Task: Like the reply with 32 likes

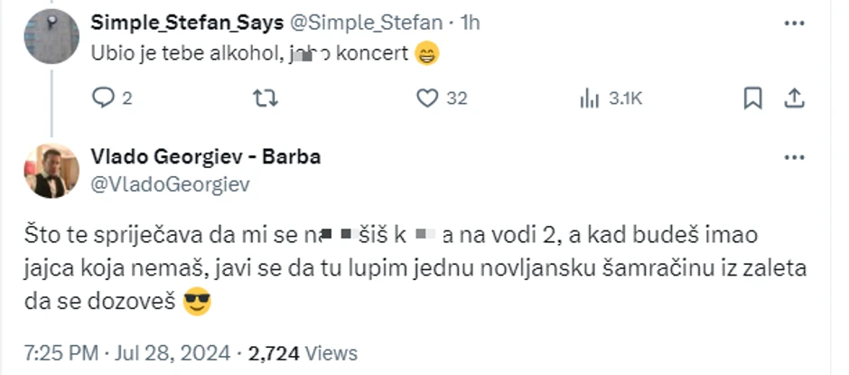Action: tap(427, 98)
